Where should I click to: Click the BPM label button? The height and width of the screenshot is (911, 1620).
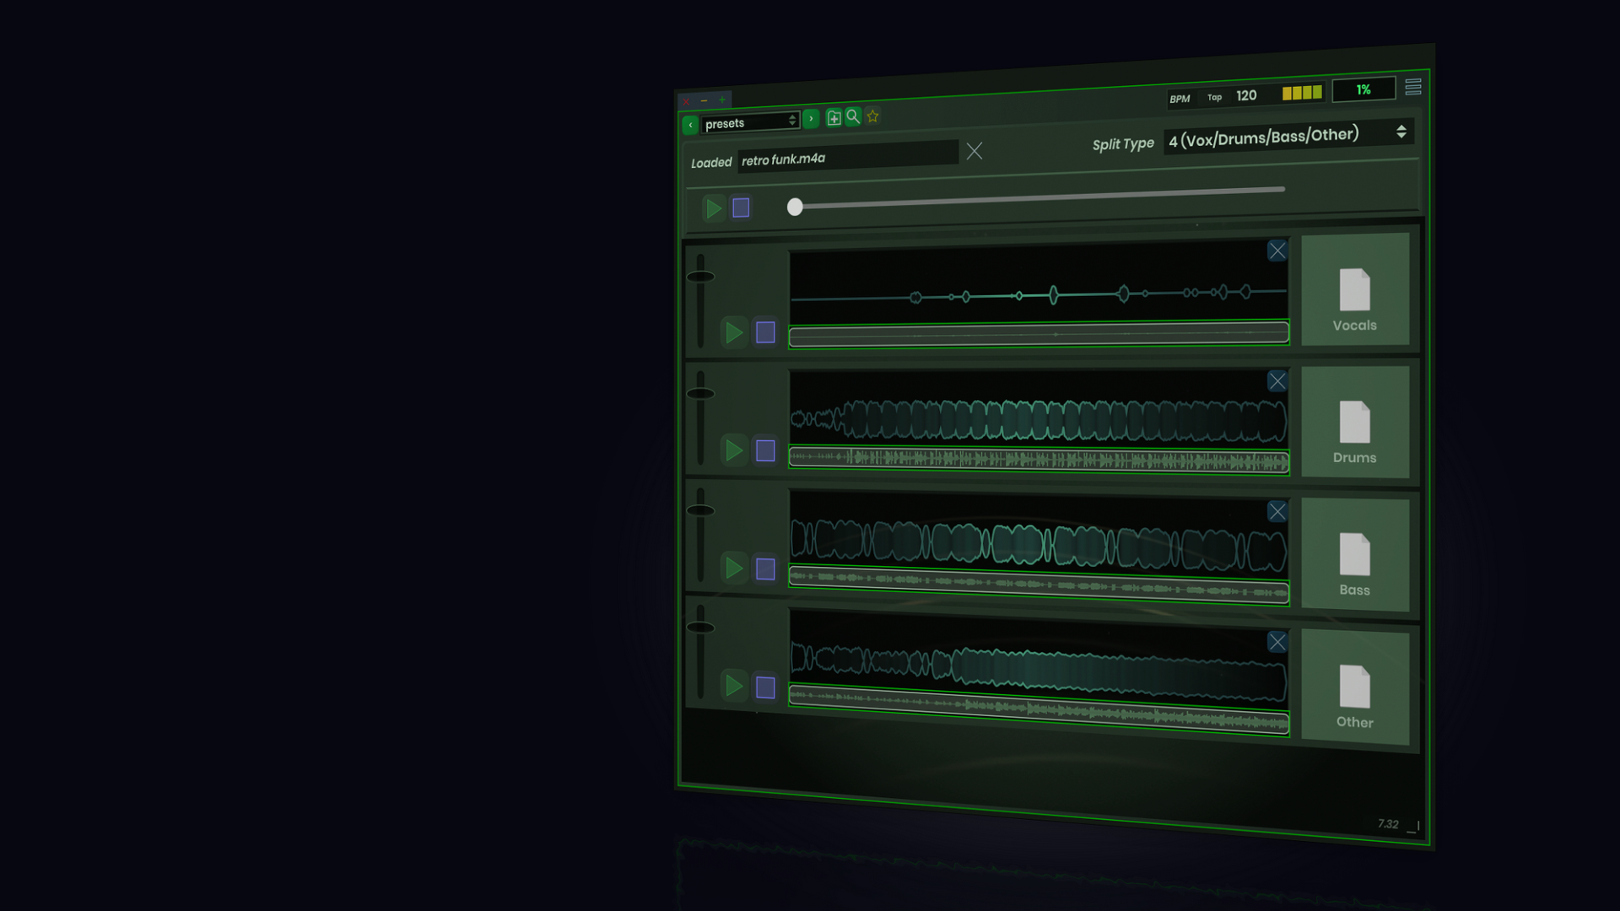(x=1180, y=99)
